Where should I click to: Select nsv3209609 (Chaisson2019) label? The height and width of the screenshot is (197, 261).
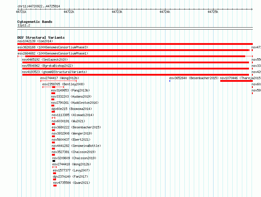pos(74,158)
